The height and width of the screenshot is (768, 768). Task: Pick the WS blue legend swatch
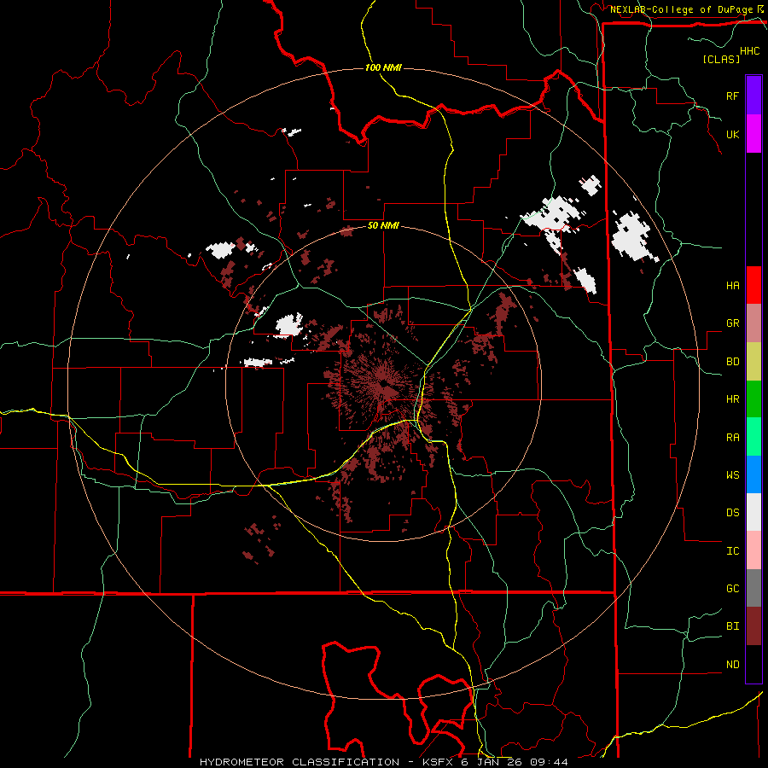tap(753, 474)
